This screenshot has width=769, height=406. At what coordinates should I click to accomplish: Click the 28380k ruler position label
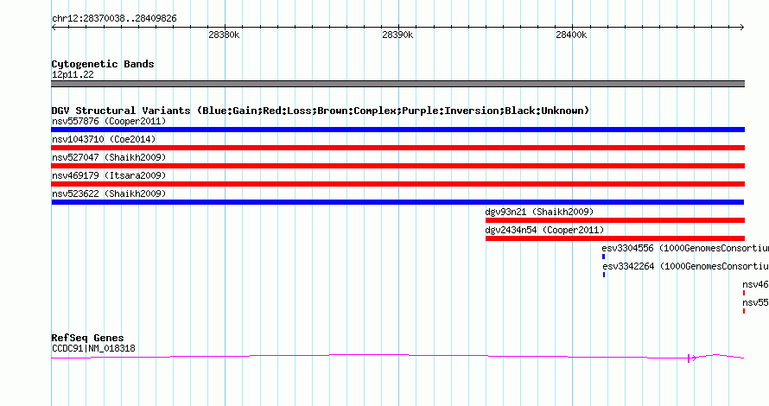click(224, 35)
